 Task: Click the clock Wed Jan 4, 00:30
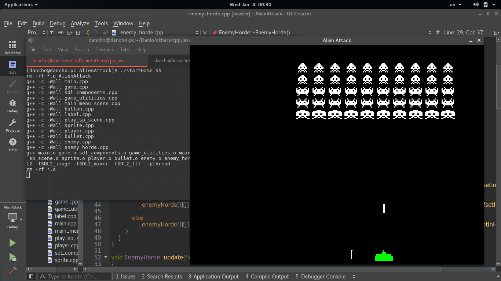(x=251, y=4)
